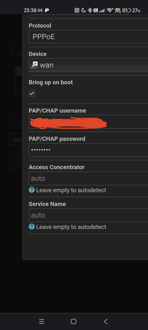Tap the Gmail notification icon
The width and height of the screenshot is (148, 330).
[40, 10]
